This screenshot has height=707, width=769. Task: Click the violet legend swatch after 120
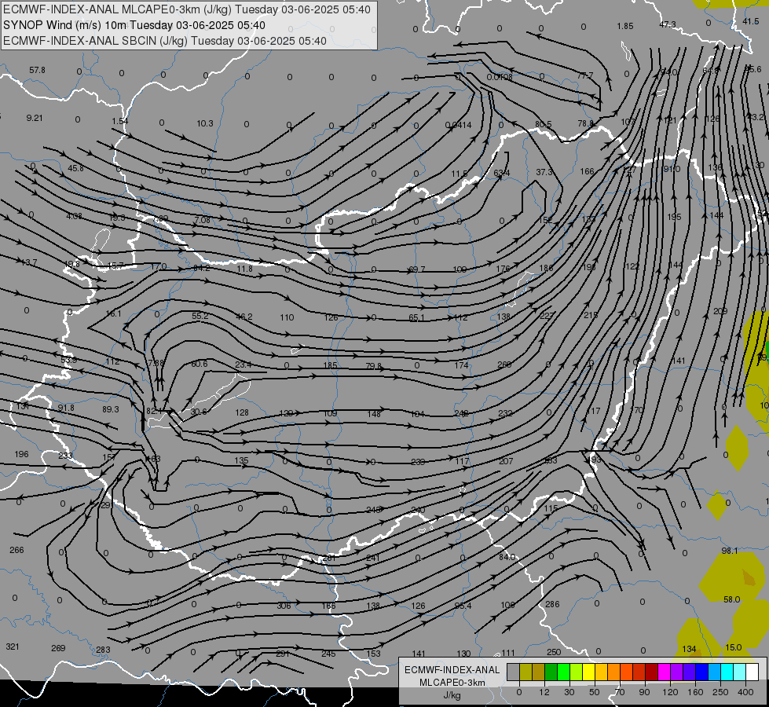coord(677,672)
